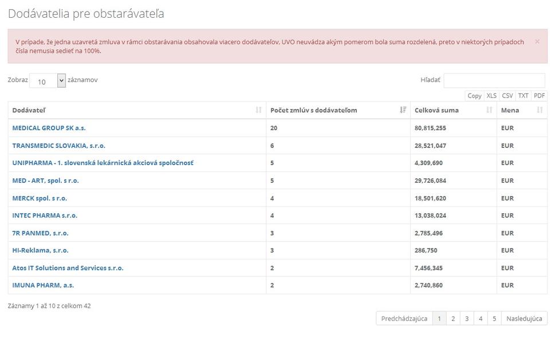Click contract count 20 for MEDICAL GROUP
Image resolution: width=555 pixels, height=340 pixels.
pos(274,128)
